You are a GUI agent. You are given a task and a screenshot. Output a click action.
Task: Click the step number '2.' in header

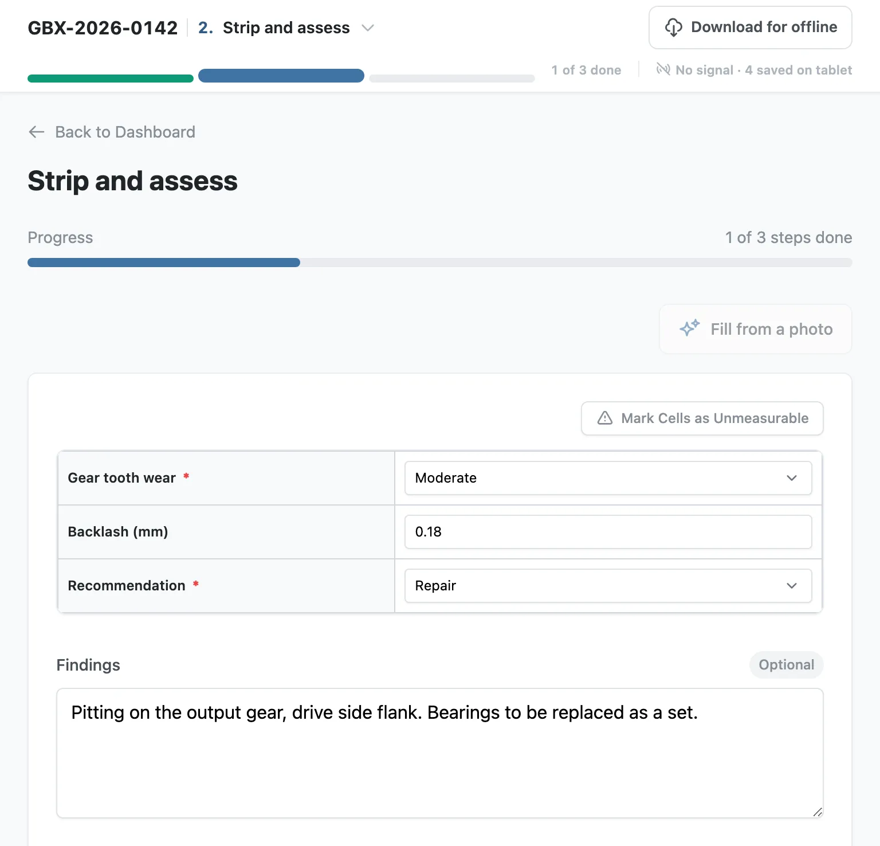tap(205, 28)
